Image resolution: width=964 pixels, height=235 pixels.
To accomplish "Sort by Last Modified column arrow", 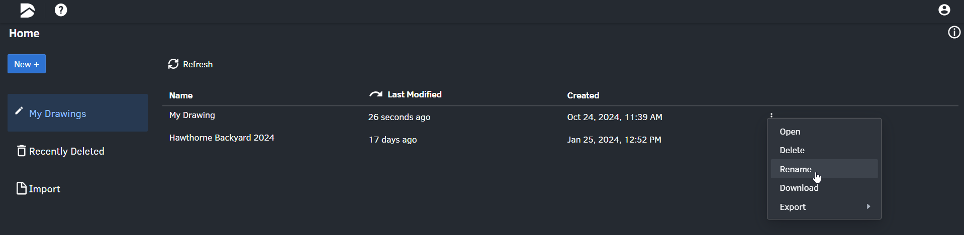I will click(375, 94).
